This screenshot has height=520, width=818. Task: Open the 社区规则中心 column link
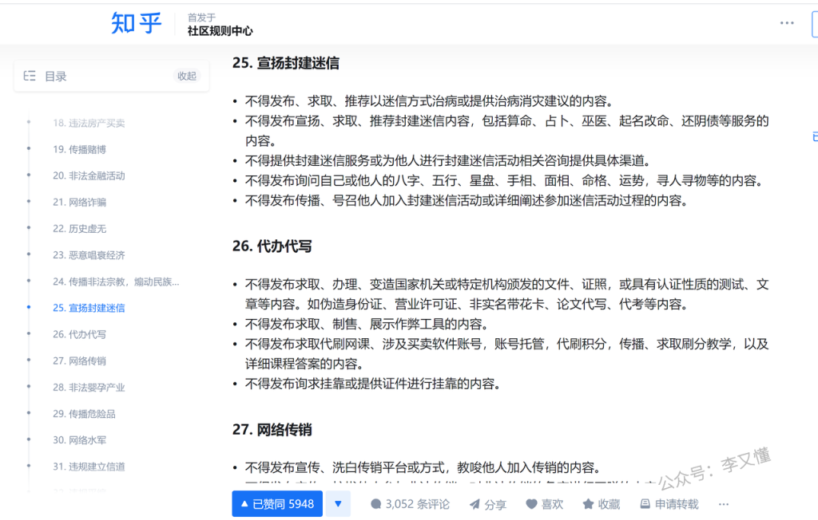pos(220,31)
